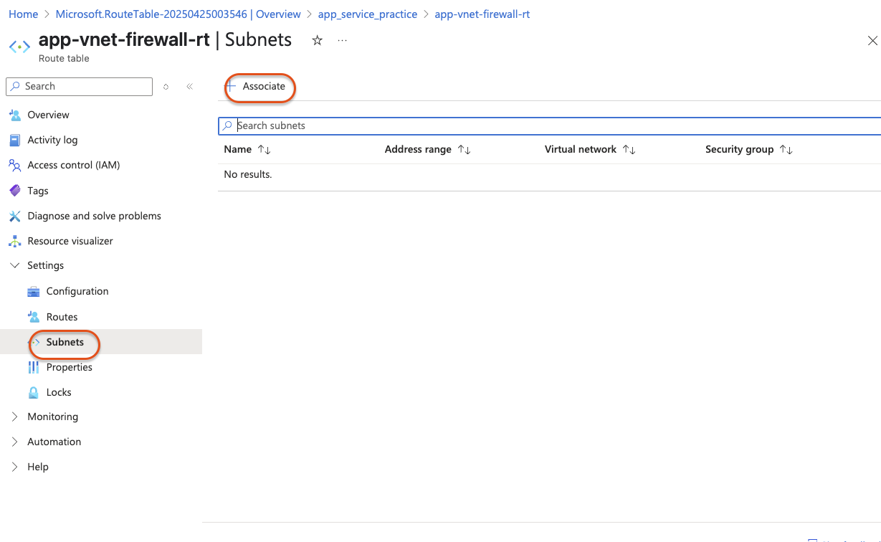This screenshot has width=881, height=542.
Task: Sort by Address range column arrows
Action: click(464, 150)
